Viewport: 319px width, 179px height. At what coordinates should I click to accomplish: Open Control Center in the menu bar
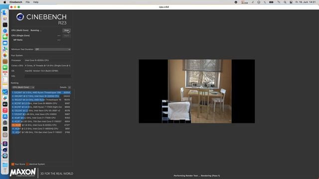[x=291, y=2]
